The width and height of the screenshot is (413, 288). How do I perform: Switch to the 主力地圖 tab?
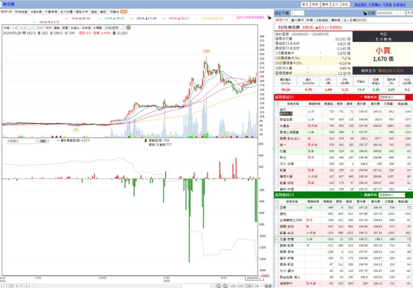(66, 12)
